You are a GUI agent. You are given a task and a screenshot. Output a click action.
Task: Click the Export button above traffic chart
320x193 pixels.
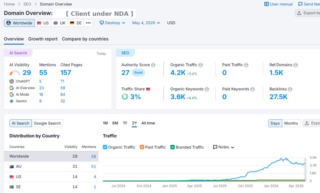(x=312, y=123)
